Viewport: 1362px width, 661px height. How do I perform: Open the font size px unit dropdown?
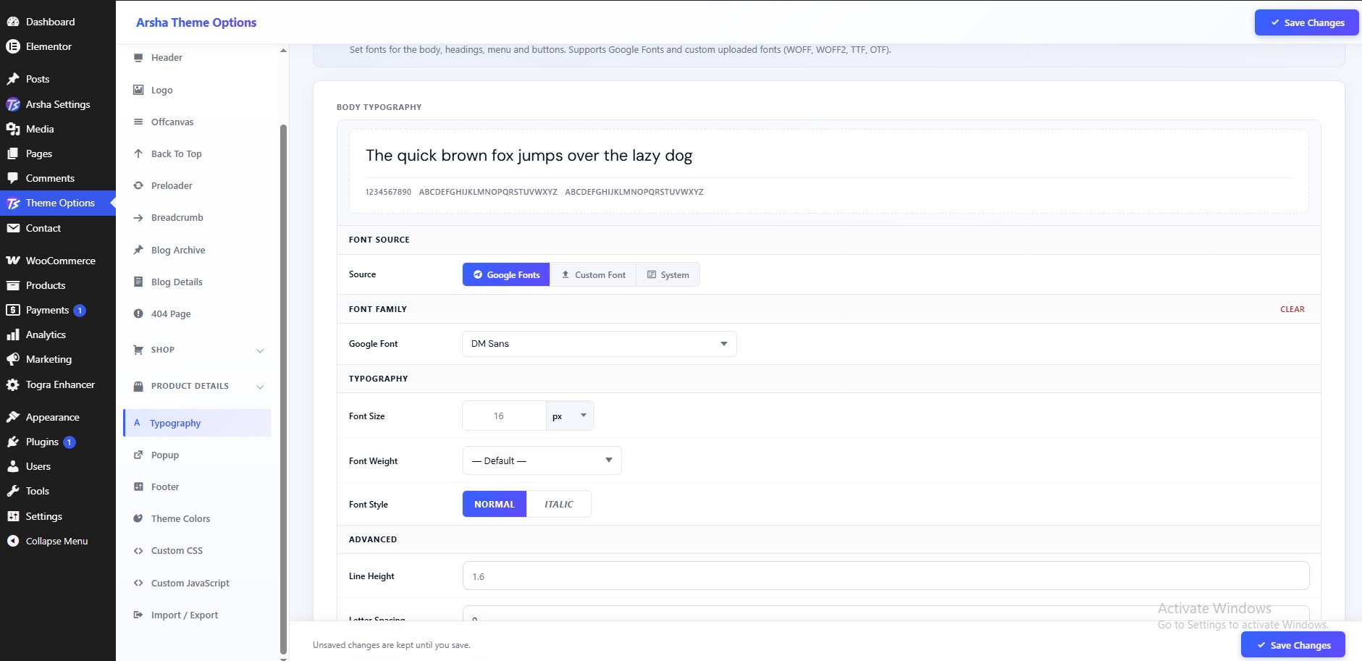point(569,416)
